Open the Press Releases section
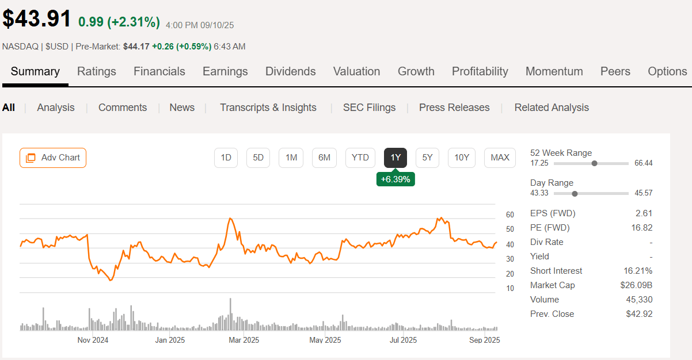 click(454, 108)
